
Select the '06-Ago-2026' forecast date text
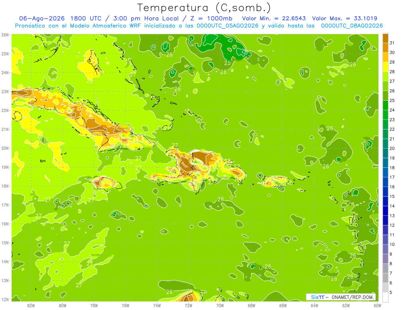[42, 18]
